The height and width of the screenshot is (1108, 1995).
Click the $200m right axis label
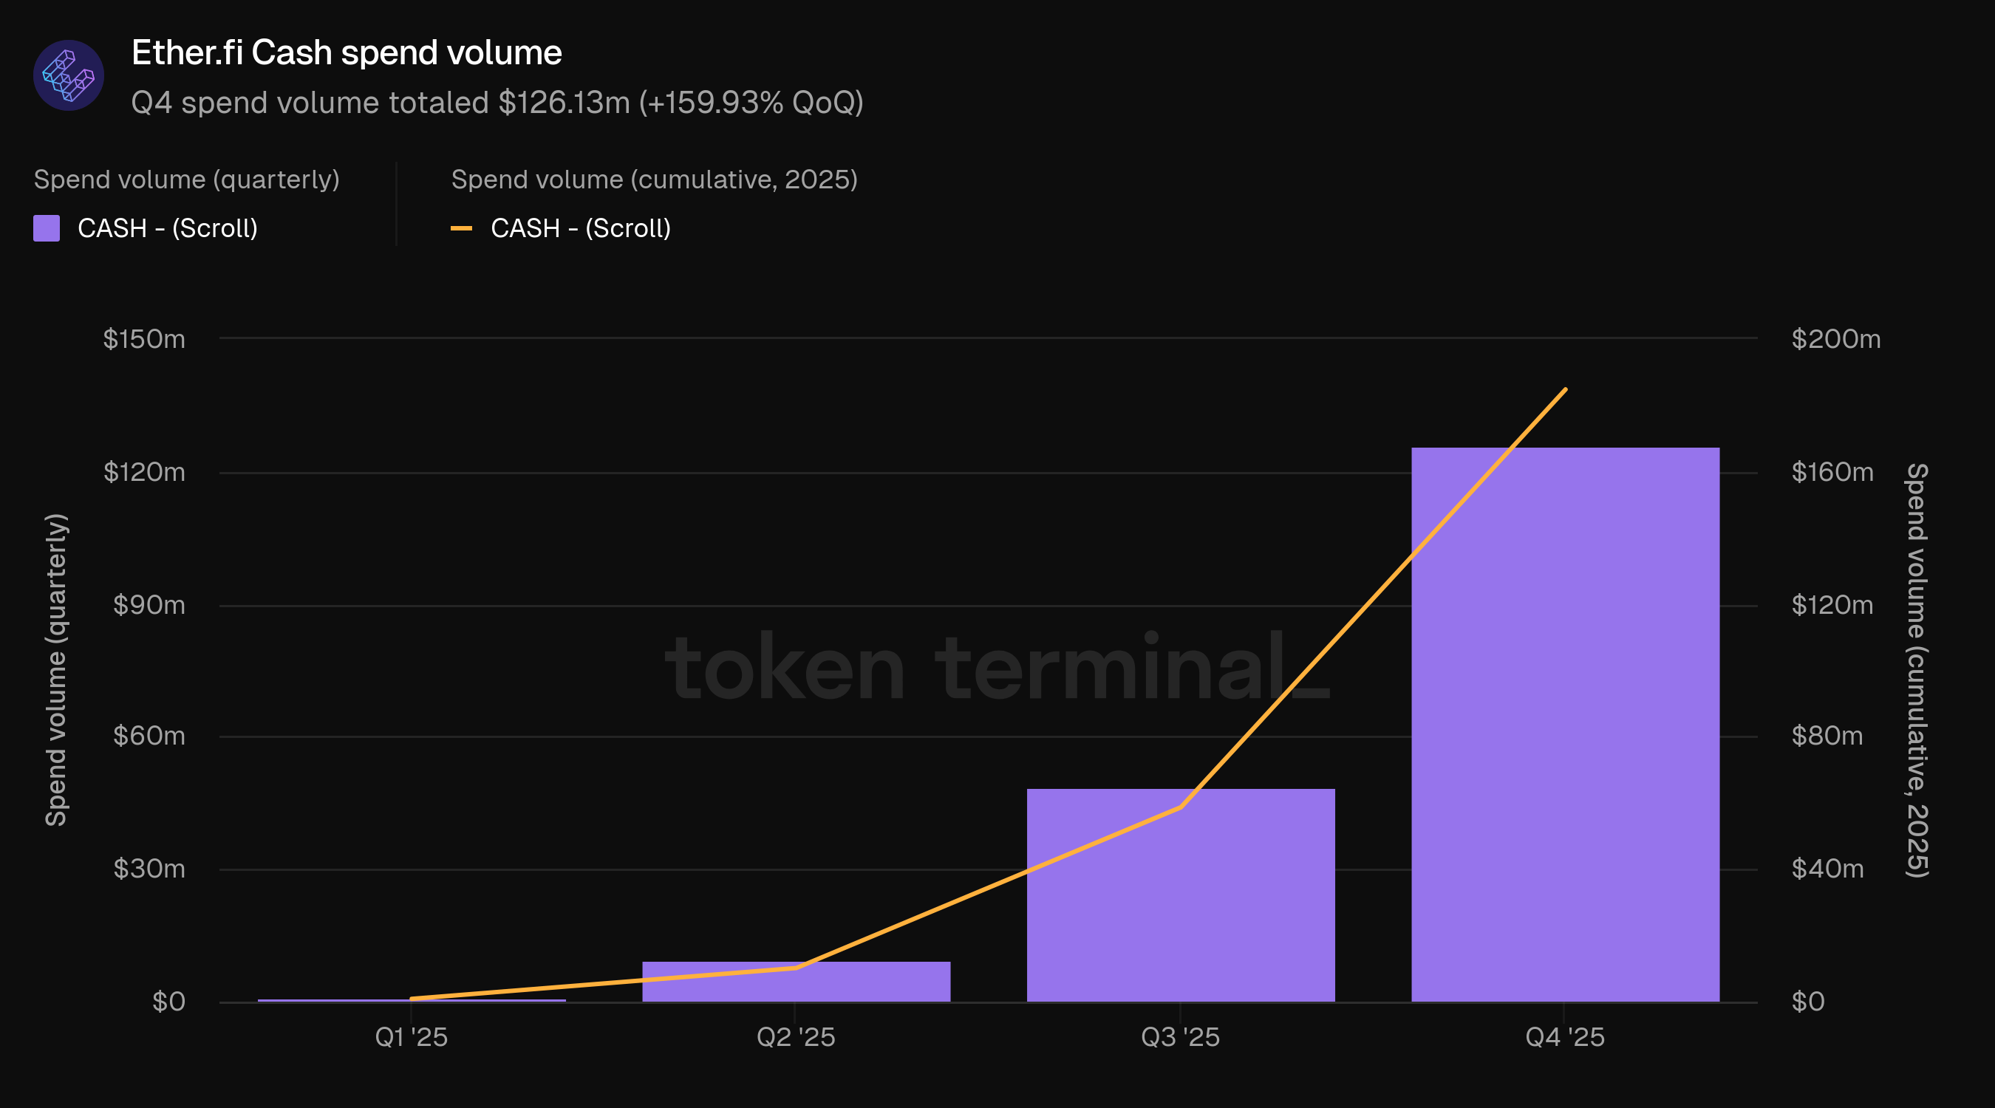1835,339
